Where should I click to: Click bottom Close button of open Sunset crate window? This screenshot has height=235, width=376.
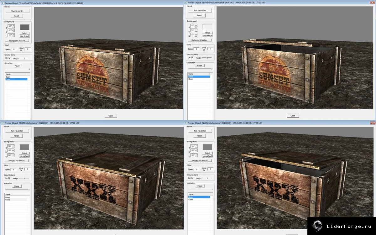click(x=293, y=116)
